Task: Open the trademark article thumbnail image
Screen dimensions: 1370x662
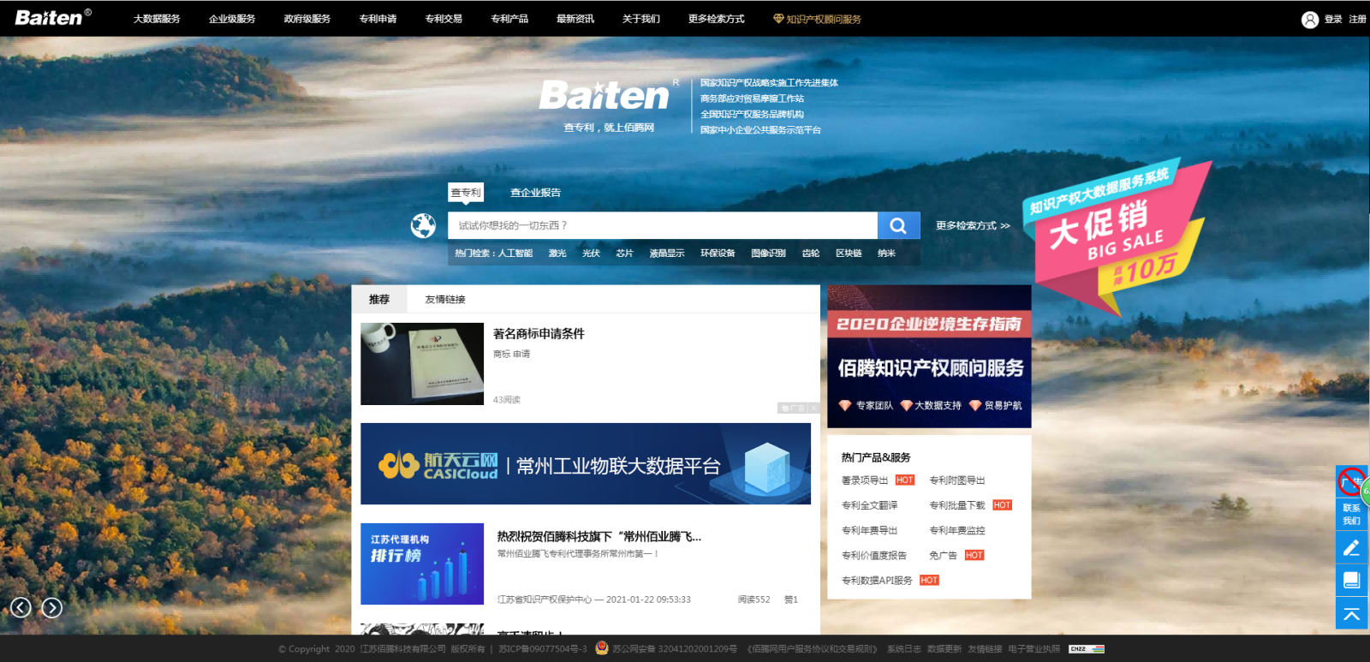Action: click(x=422, y=364)
